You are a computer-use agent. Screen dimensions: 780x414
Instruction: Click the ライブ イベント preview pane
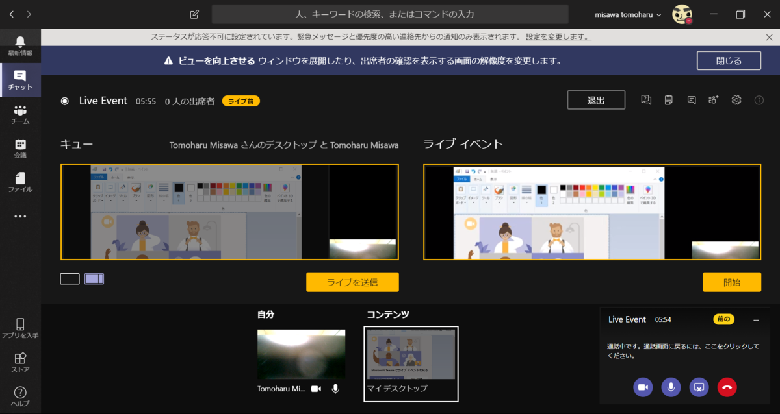coord(592,212)
